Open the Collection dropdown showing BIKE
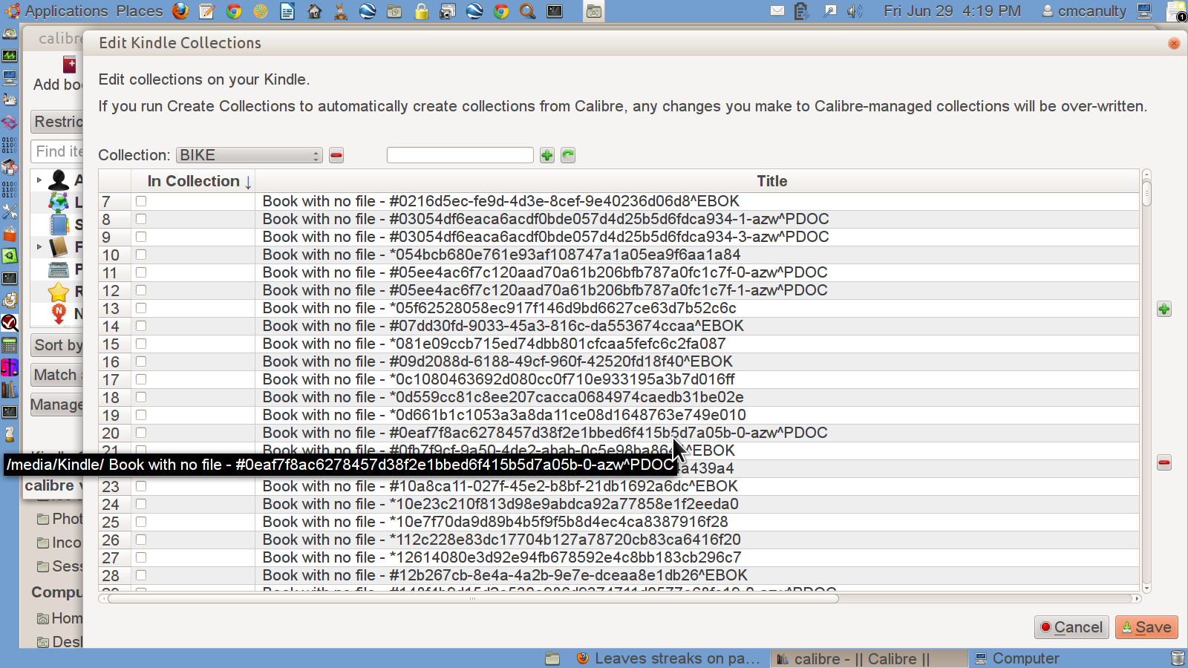 (x=249, y=155)
